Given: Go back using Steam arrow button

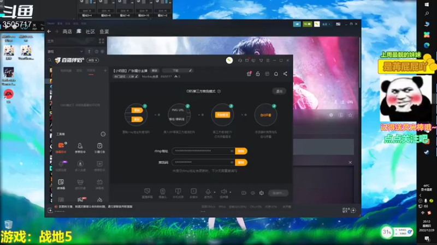Looking at the screenshot, I should pos(49,32).
